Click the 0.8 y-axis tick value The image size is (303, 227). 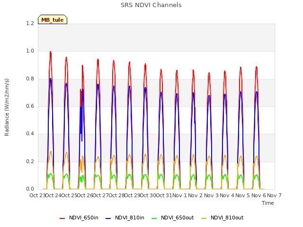(x=30, y=79)
